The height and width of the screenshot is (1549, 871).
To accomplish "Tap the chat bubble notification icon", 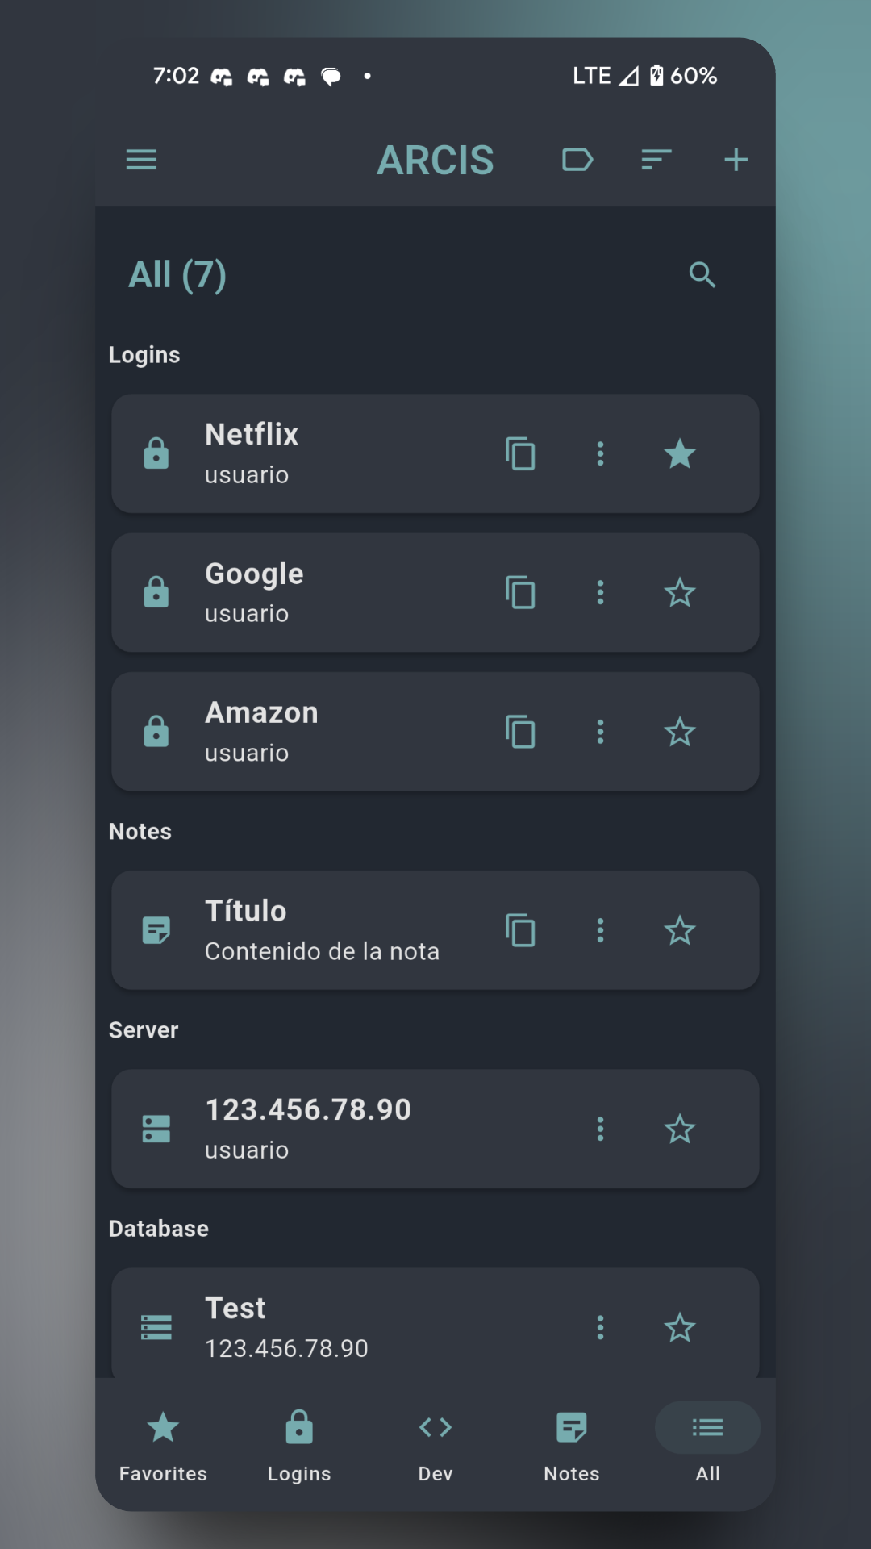I will [x=331, y=77].
